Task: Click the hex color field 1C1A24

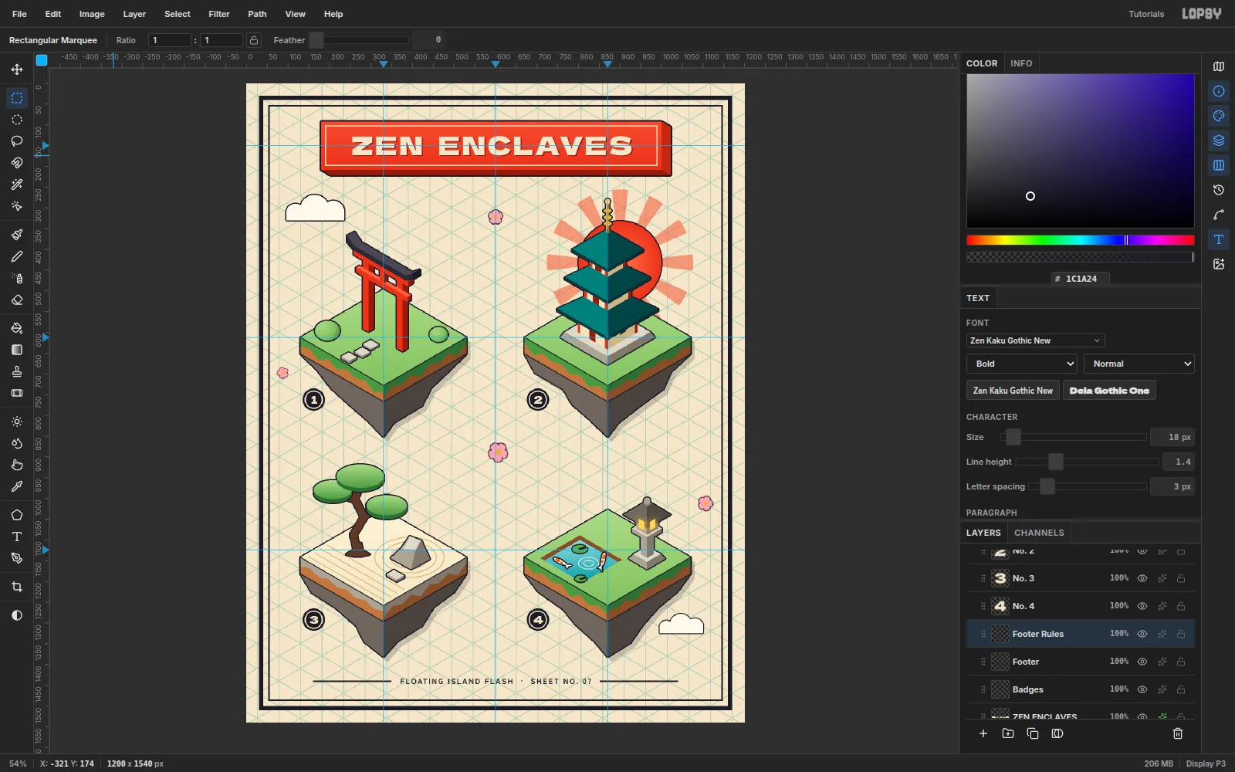Action: pyautogui.click(x=1081, y=279)
